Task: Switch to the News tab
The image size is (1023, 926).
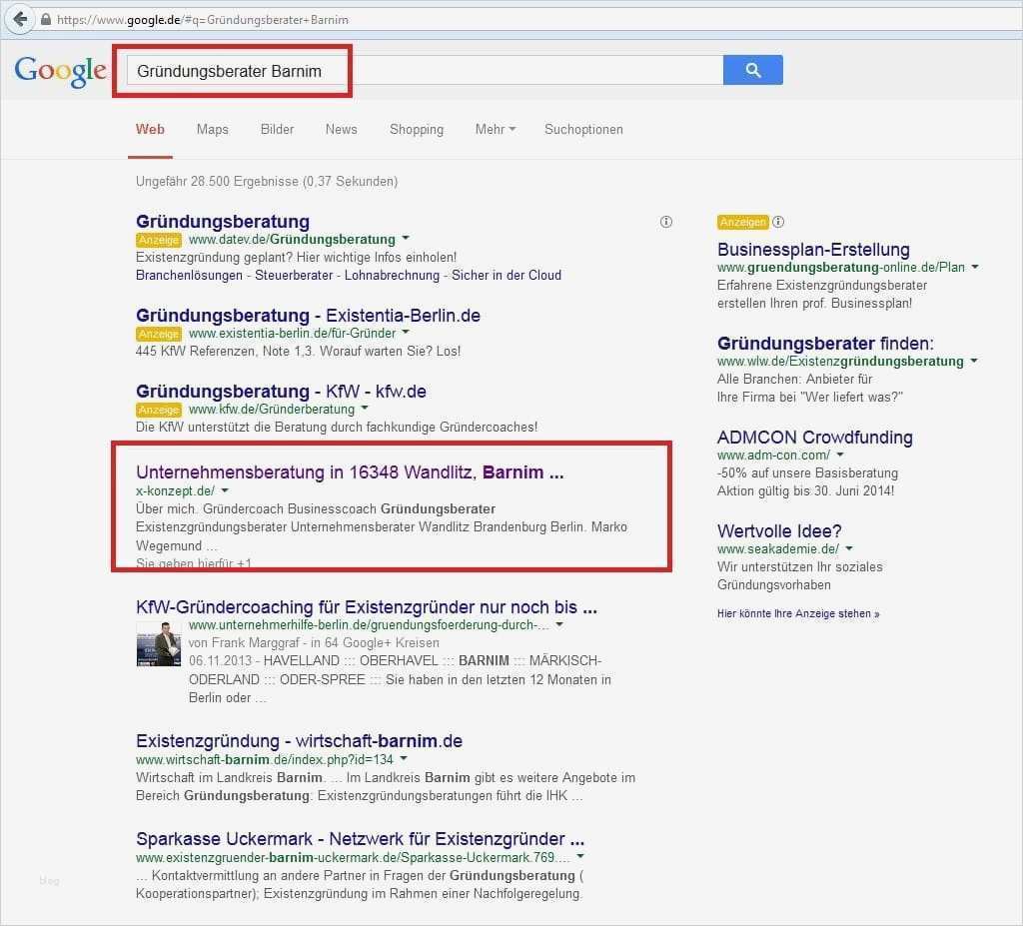Action: (x=342, y=129)
